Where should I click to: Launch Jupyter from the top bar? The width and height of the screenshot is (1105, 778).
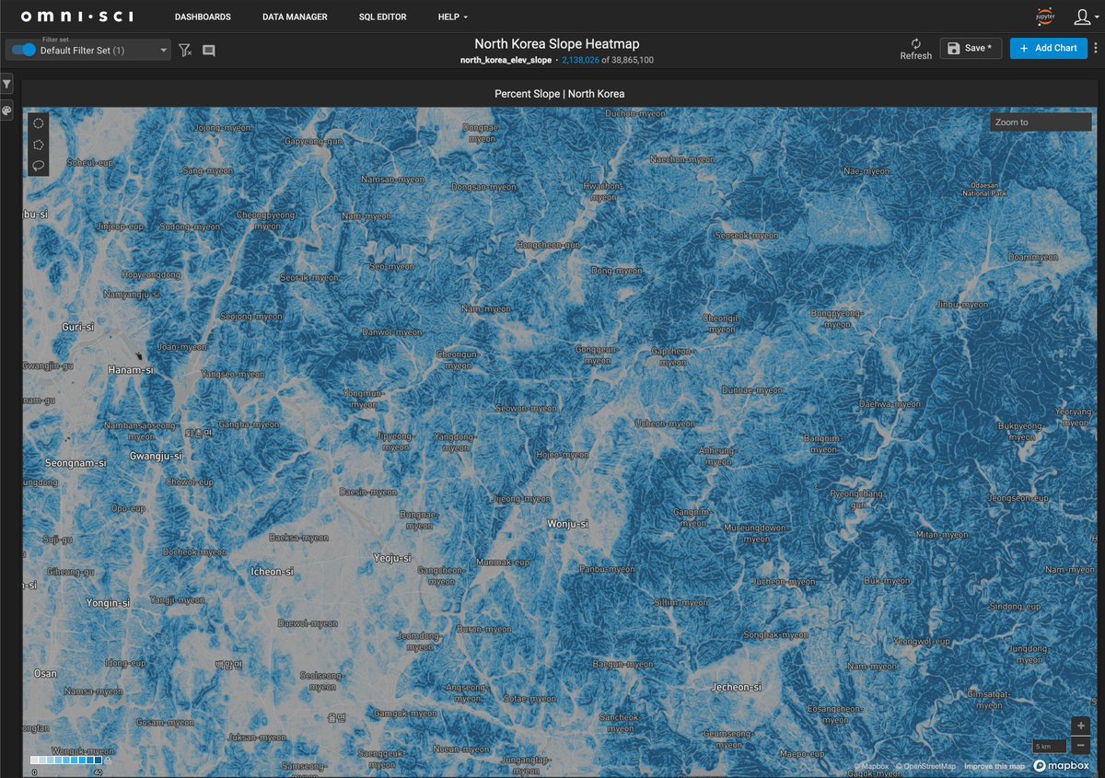coord(1044,17)
